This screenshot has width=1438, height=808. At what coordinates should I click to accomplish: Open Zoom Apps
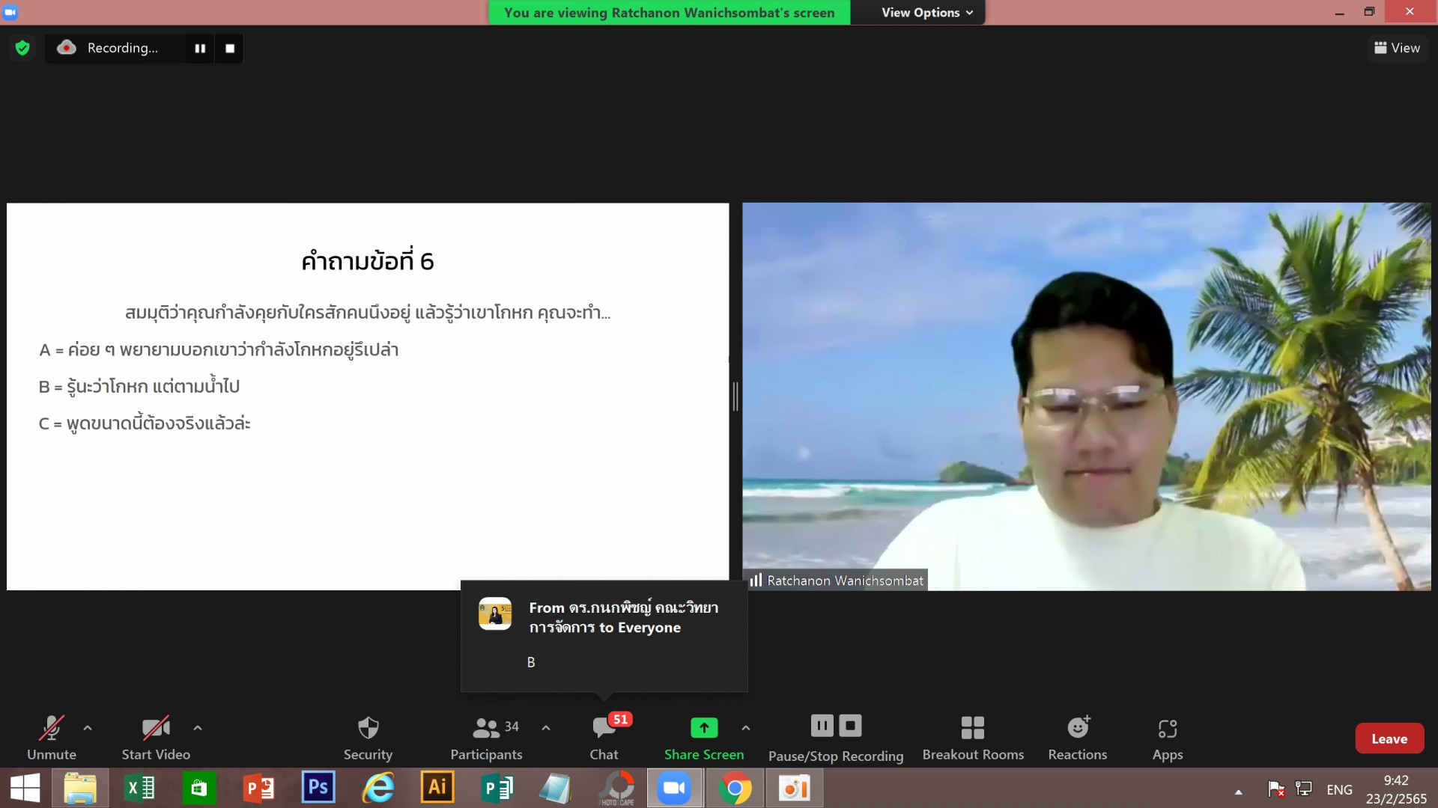[x=1168, y=738]
